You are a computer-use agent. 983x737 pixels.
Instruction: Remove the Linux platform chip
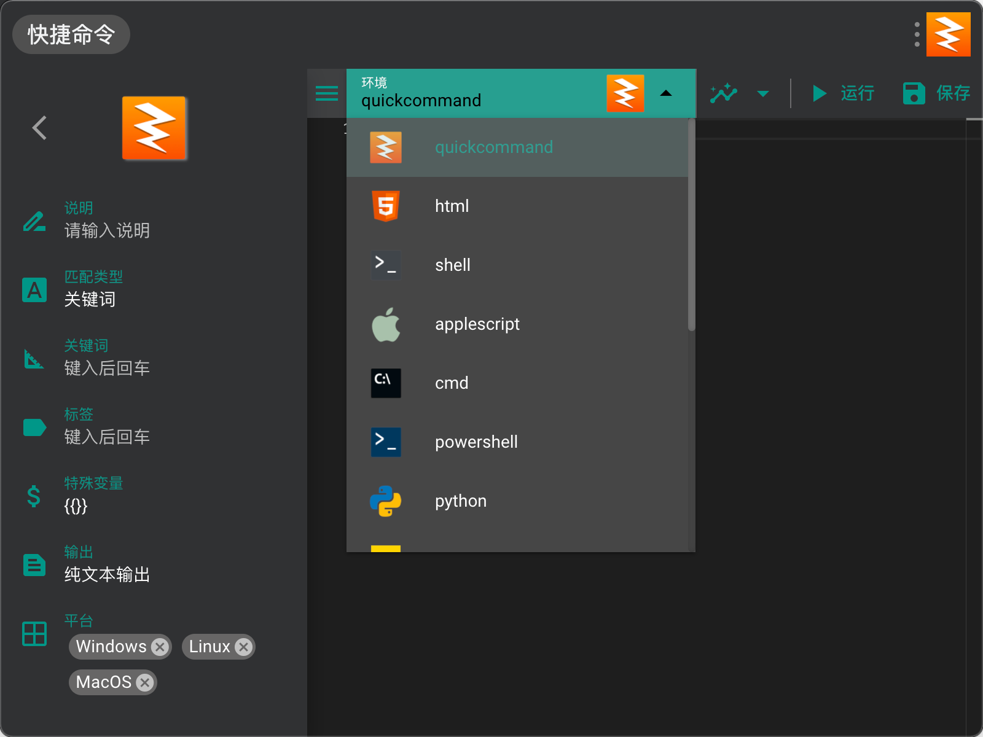tap(243, 647)
